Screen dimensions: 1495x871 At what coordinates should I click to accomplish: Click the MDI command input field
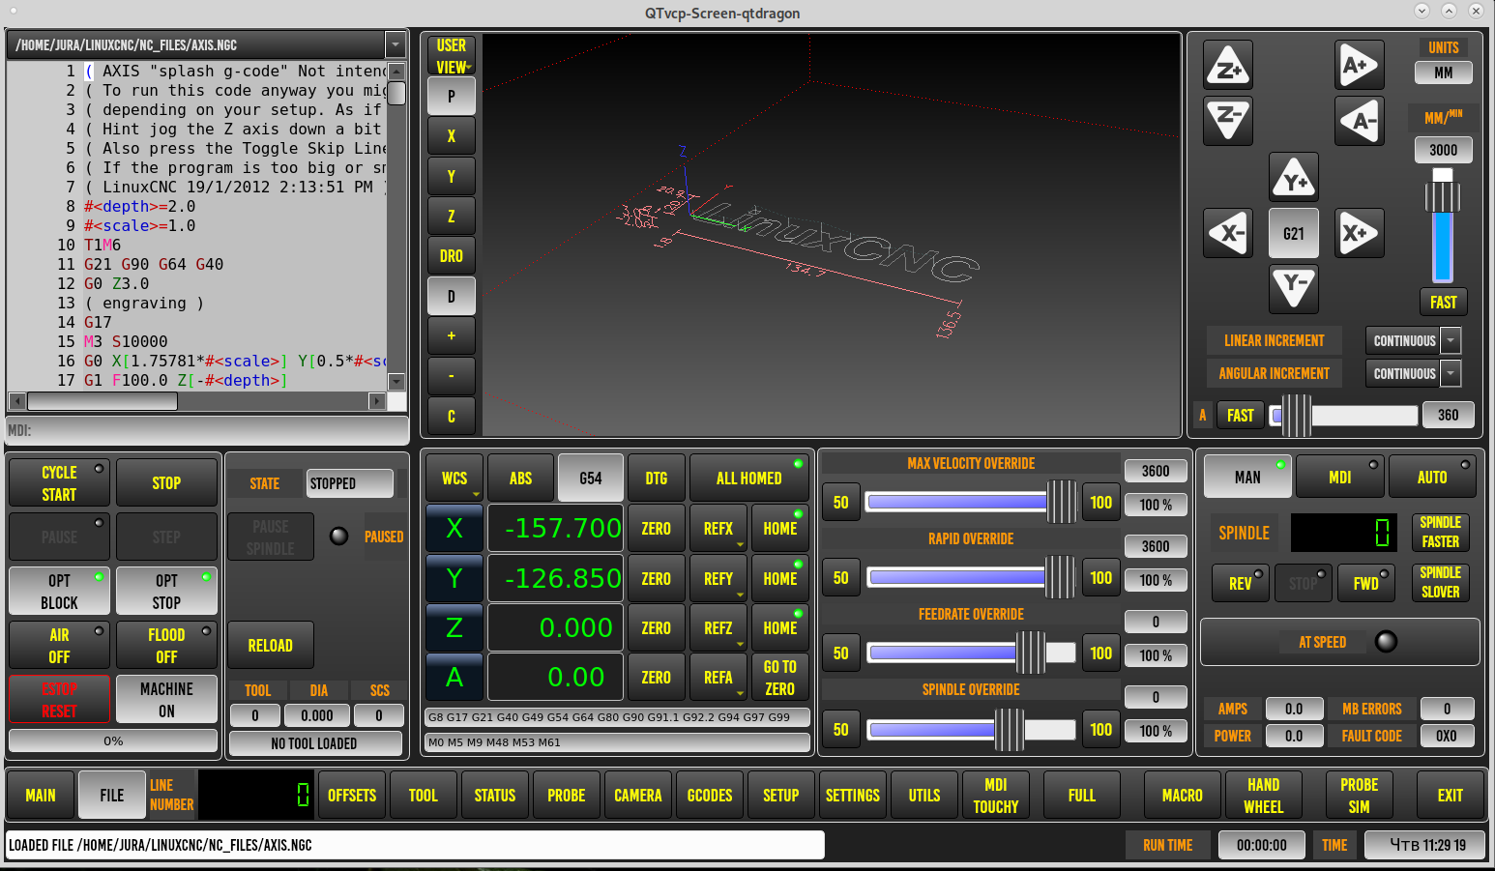(x=207, y=430)
